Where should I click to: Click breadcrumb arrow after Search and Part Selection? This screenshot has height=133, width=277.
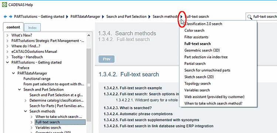click(150, 17)
